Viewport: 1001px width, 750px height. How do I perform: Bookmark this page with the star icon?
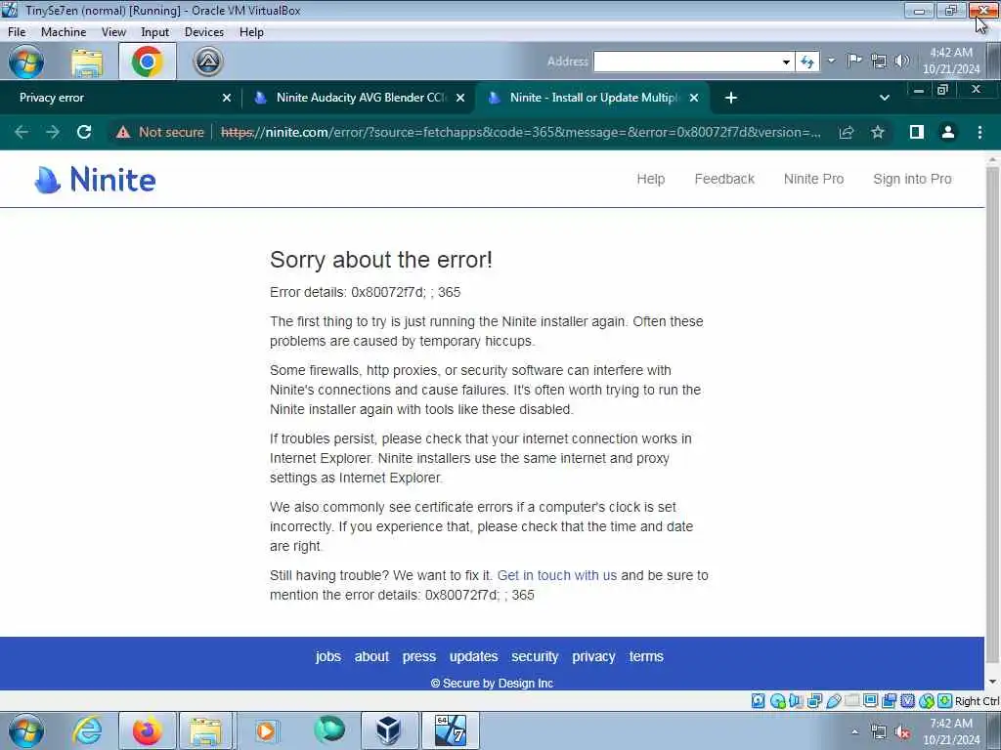(878, 132)
